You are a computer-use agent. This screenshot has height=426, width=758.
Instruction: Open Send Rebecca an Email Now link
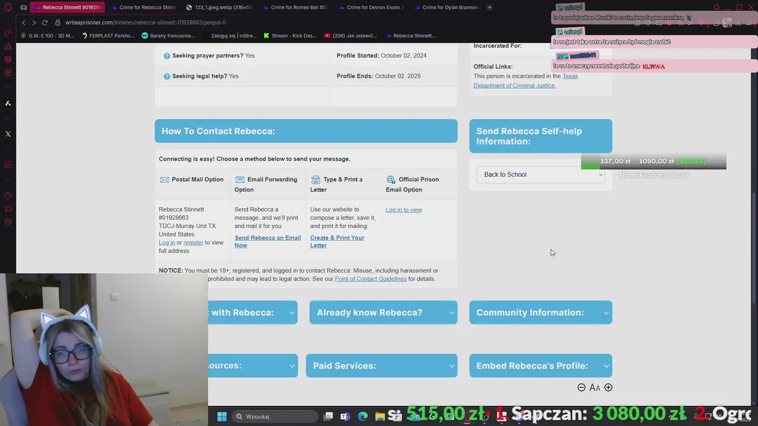pyautogui.click(x=268, y=241)
